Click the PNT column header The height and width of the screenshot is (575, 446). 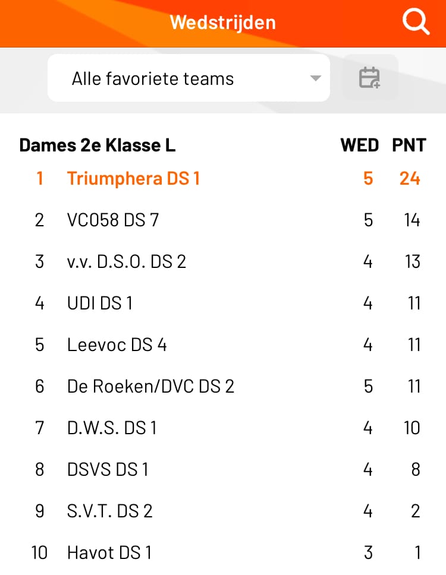(x=409, y=145)
